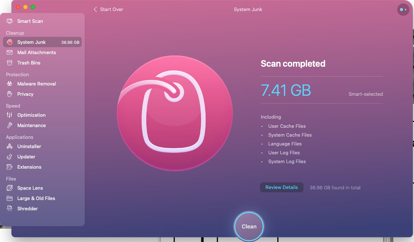Viewport: 414px width, 242px height.
Task: Click Review Details button
Action: tap(282, 187)
